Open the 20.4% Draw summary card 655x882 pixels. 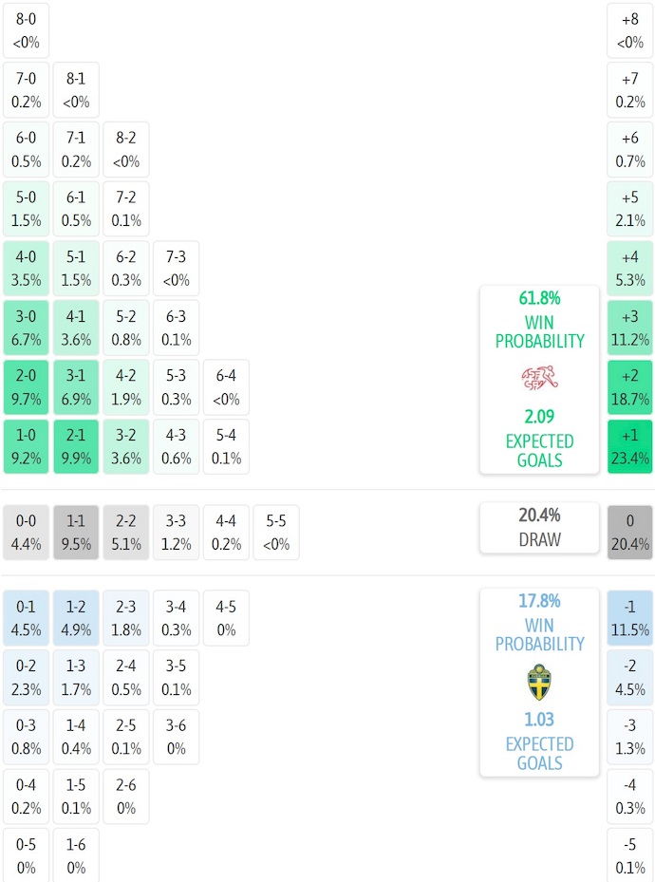[539, 528]
